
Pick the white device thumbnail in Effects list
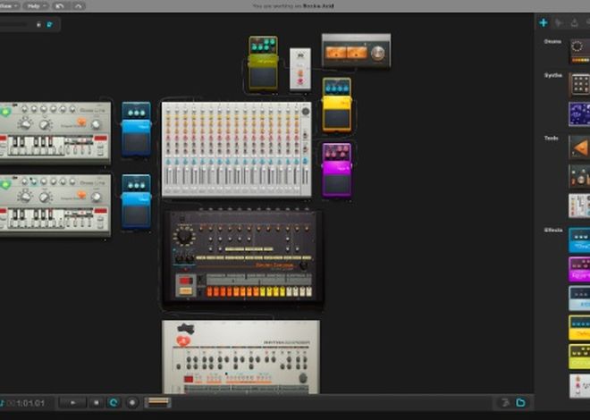[580, 385]
